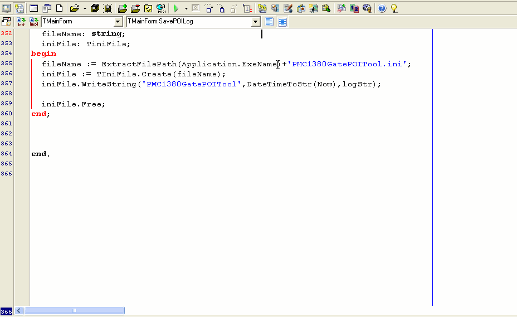Click the yellow lightbulb icon

tap(394, 8)
